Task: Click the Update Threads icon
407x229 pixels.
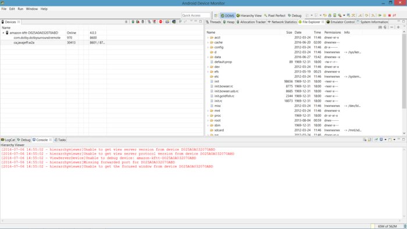Action: point(149,22)
